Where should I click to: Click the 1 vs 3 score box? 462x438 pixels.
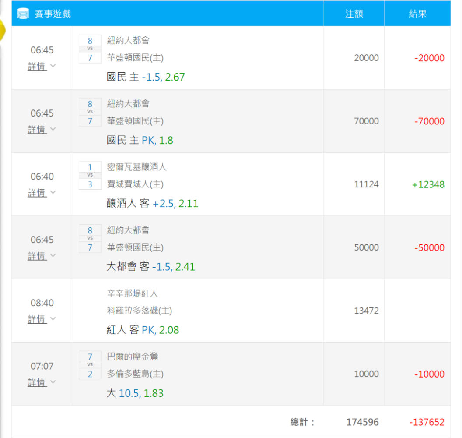click(x=90, y=175)
